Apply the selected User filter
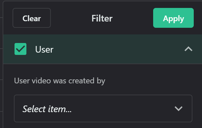Image resolution: width=202 pixels, height=128 pixels. [x=173, y=18]
